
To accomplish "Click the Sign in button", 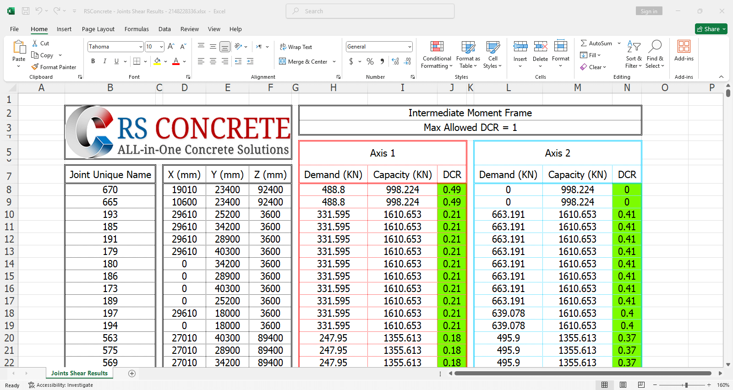I will coord(648,11).
